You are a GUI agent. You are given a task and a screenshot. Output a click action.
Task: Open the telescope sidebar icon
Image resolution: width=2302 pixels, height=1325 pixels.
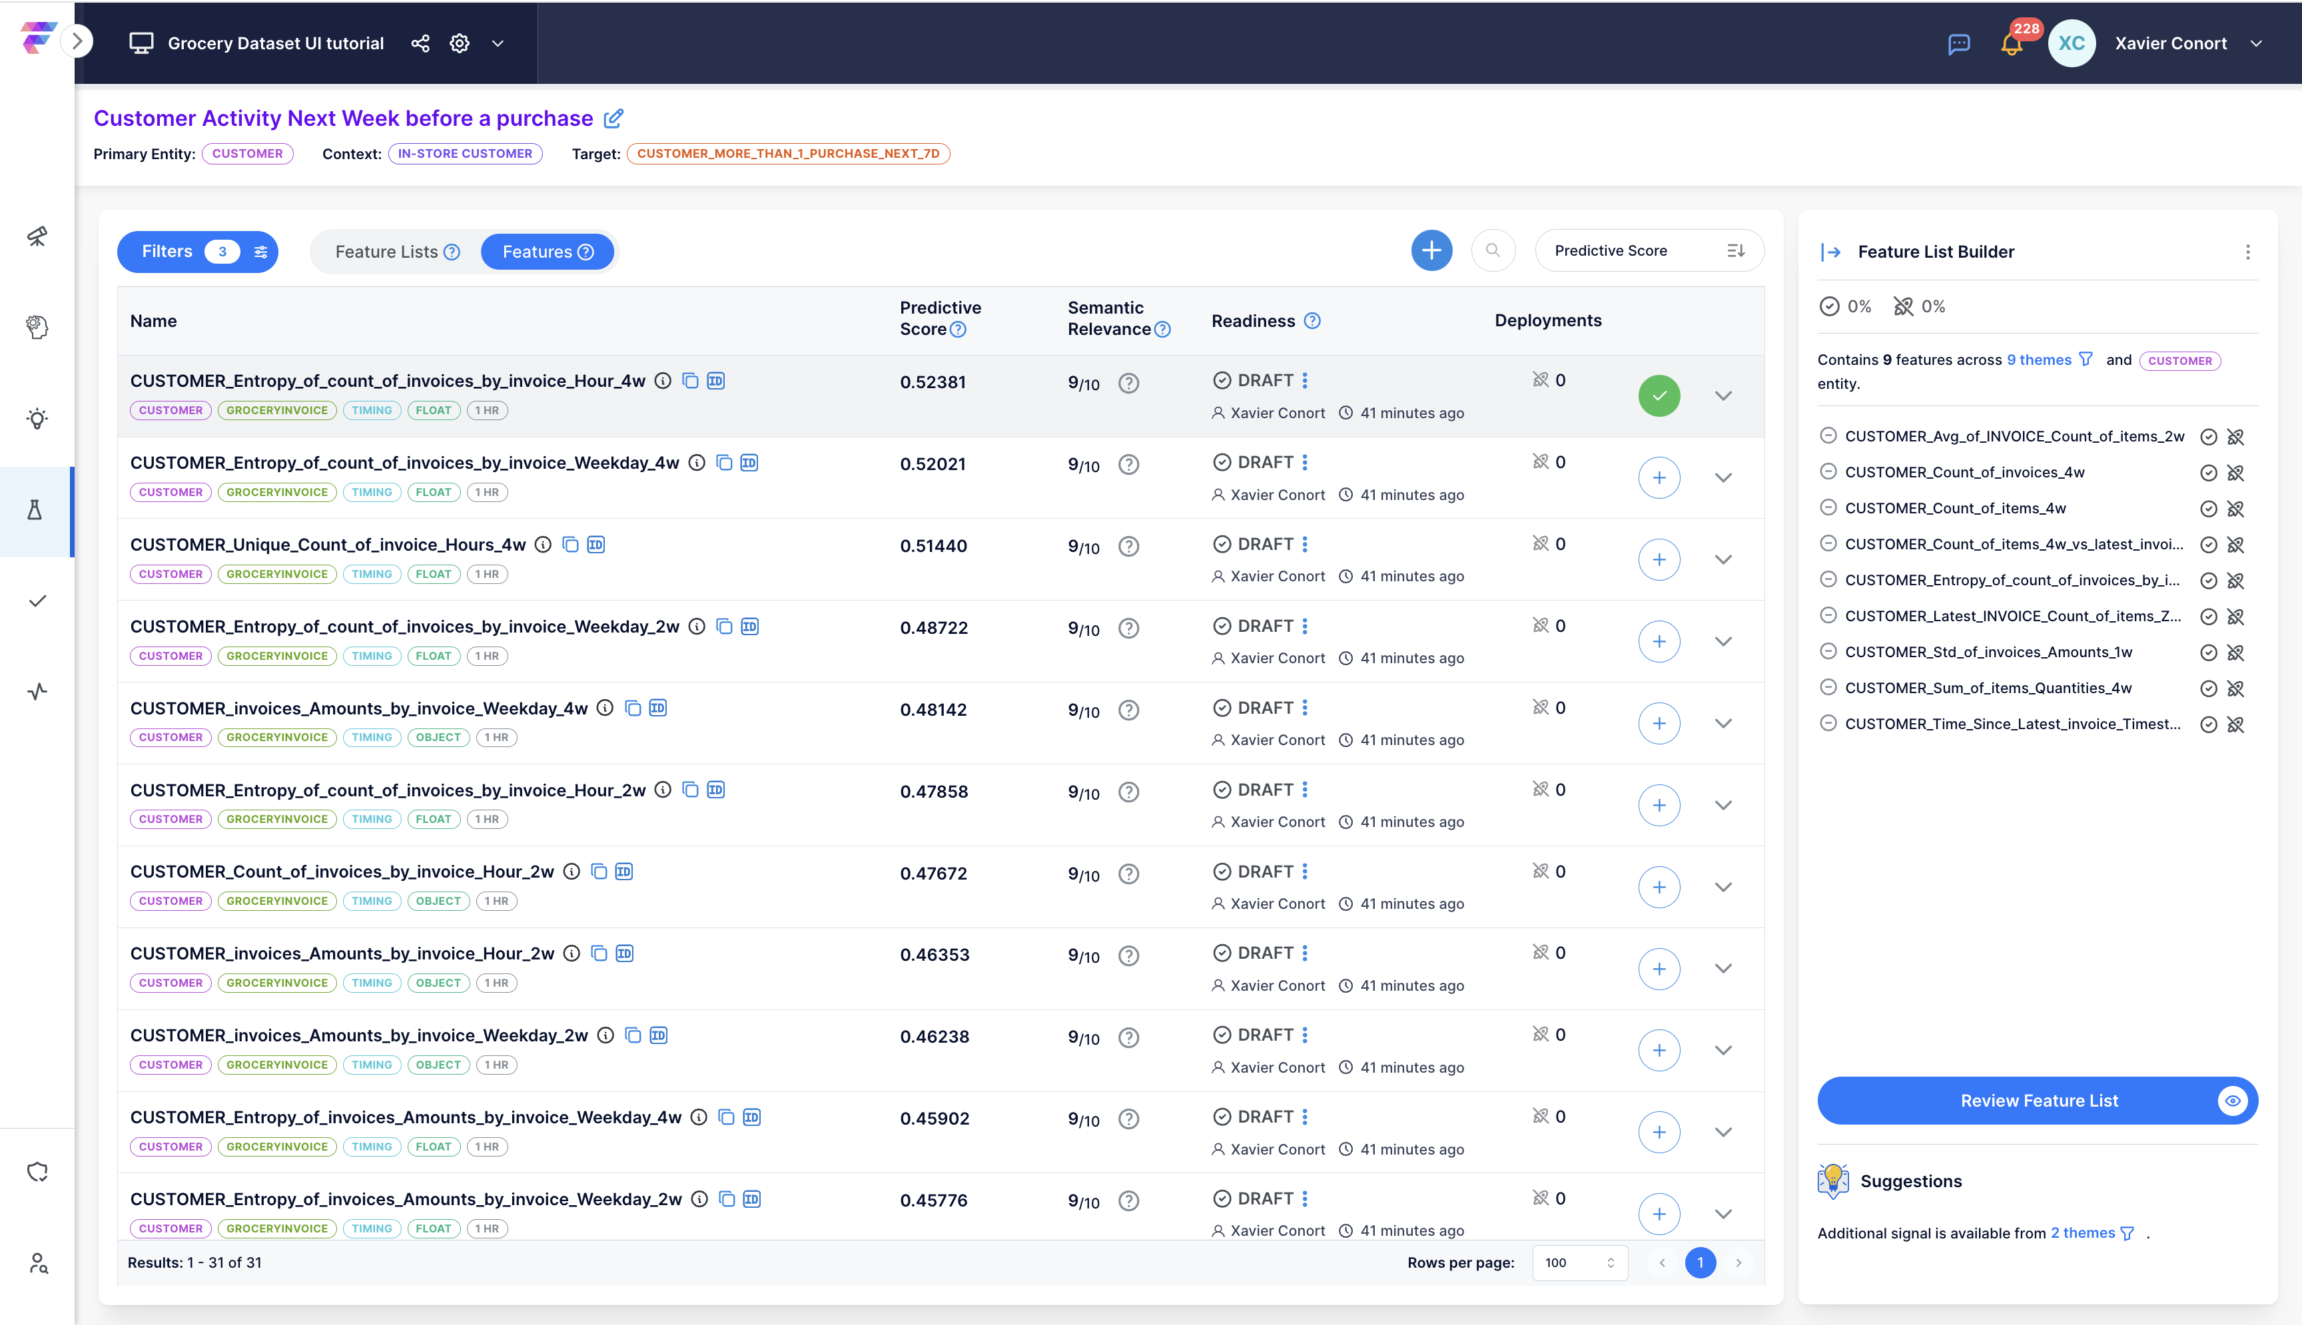(x=37, y=236)
